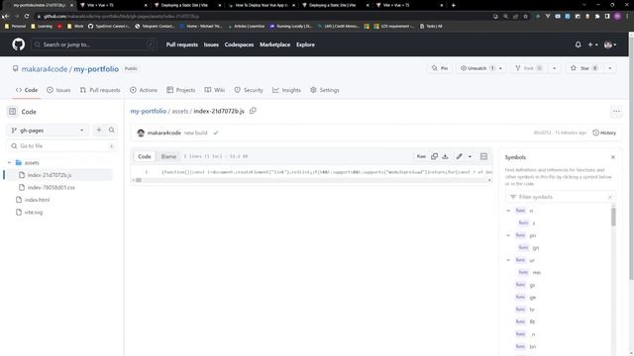The image size is (634, 356).
Task: Select vite.svg in file tree
Action: point(33,212)
